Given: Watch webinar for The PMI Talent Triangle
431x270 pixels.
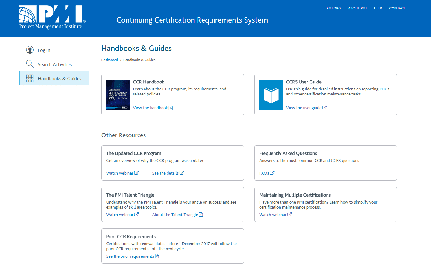Looking at the screenshot, I should point(120,215).
